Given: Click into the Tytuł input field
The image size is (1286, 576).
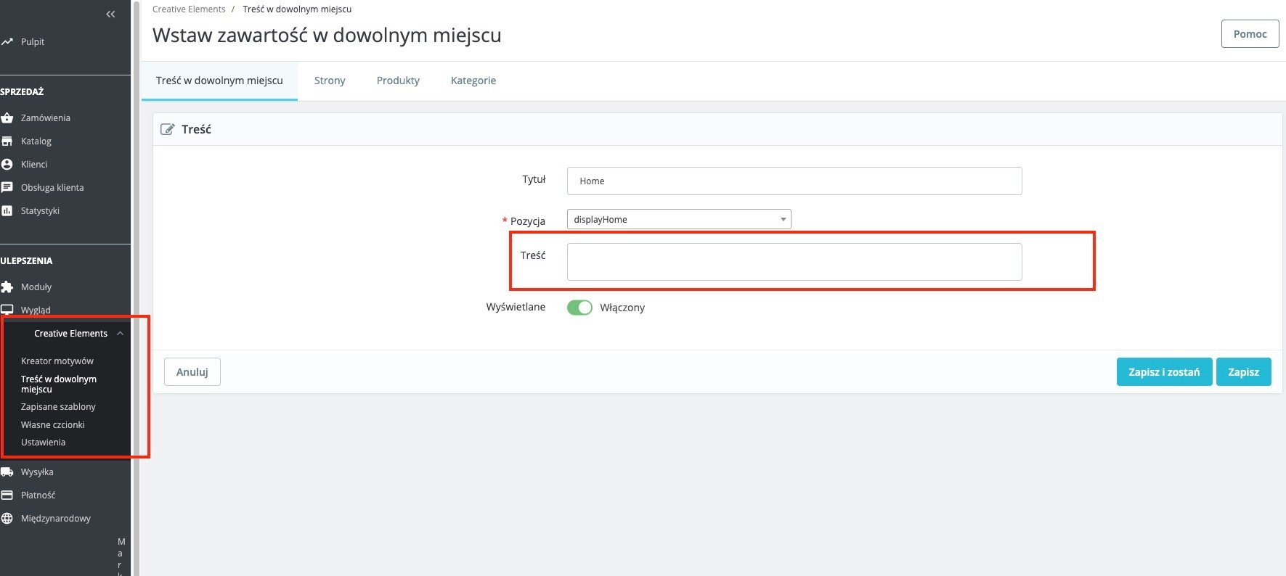Looking at the screenshot, I should click(794, 181).
